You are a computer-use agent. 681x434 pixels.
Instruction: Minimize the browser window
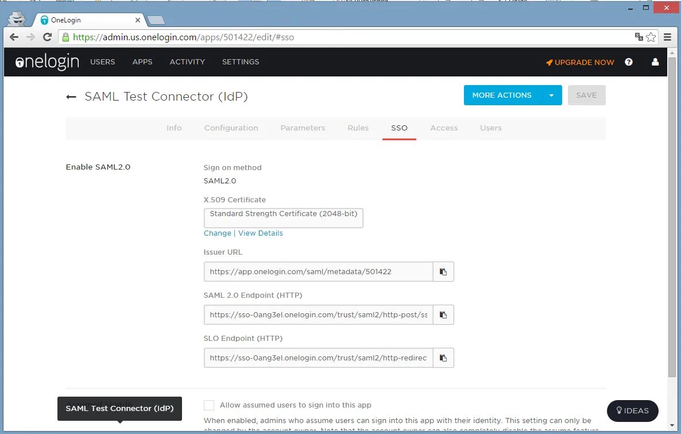(x=630, y=8)
